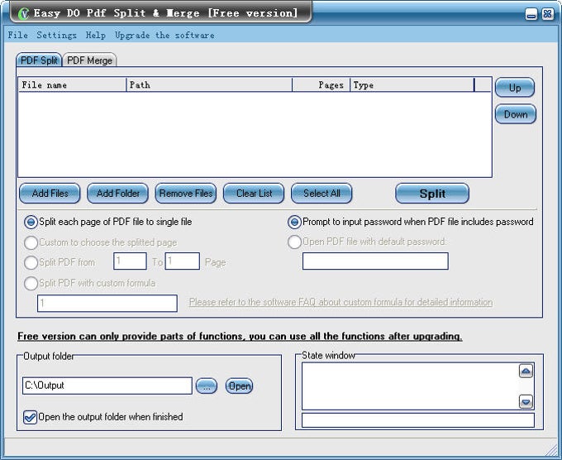
Task: Start splitting with the Split button
Action: [x=432, y=194]
